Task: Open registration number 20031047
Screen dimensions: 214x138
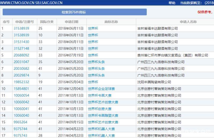Action: (21, 62)
